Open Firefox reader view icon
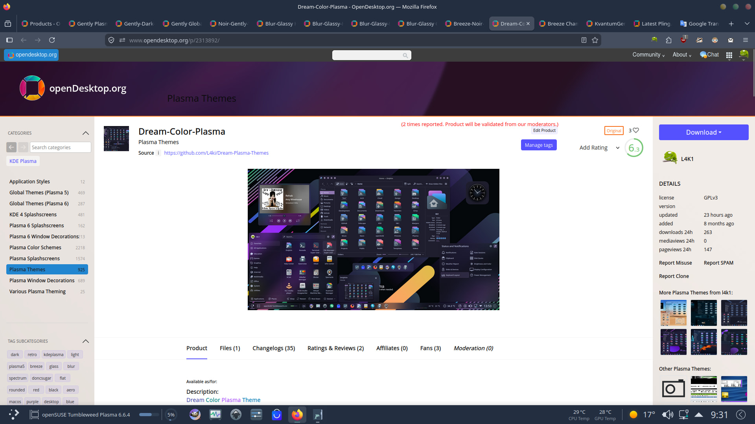 click(584, 40)
